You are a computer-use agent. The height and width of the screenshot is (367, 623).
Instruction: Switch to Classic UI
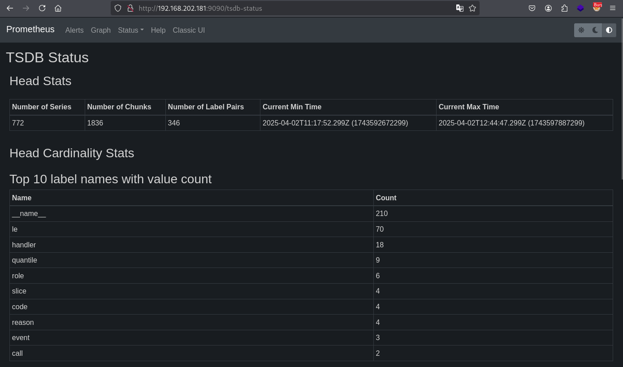[189, 30]
